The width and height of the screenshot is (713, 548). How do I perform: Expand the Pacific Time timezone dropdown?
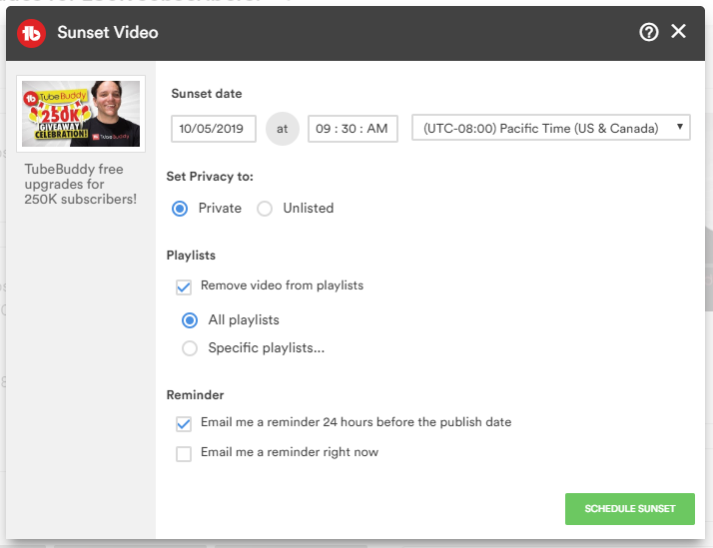click(550, 128)
